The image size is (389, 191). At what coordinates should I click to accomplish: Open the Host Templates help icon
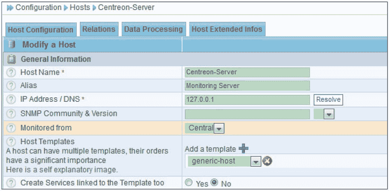pyautogui.click(x=12, y=142)
